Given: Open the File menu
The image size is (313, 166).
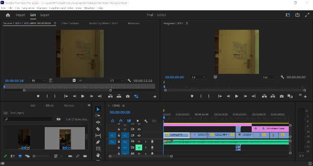Looking at the screenshot, I should pyautogui.click(x=3, y=8).
